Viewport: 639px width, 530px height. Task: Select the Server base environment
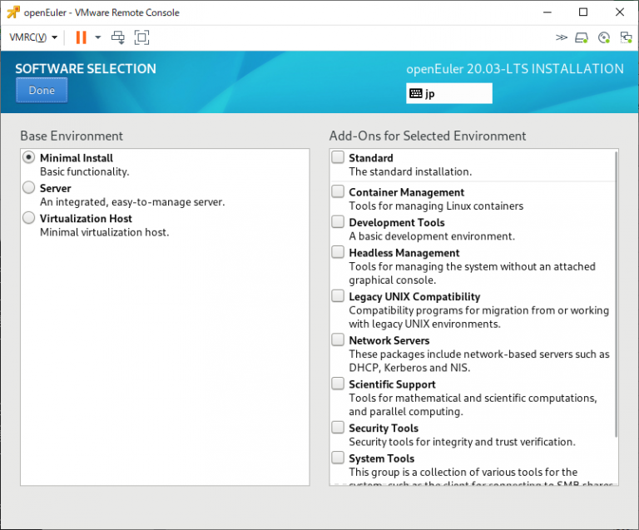click(x=29, y=188)
